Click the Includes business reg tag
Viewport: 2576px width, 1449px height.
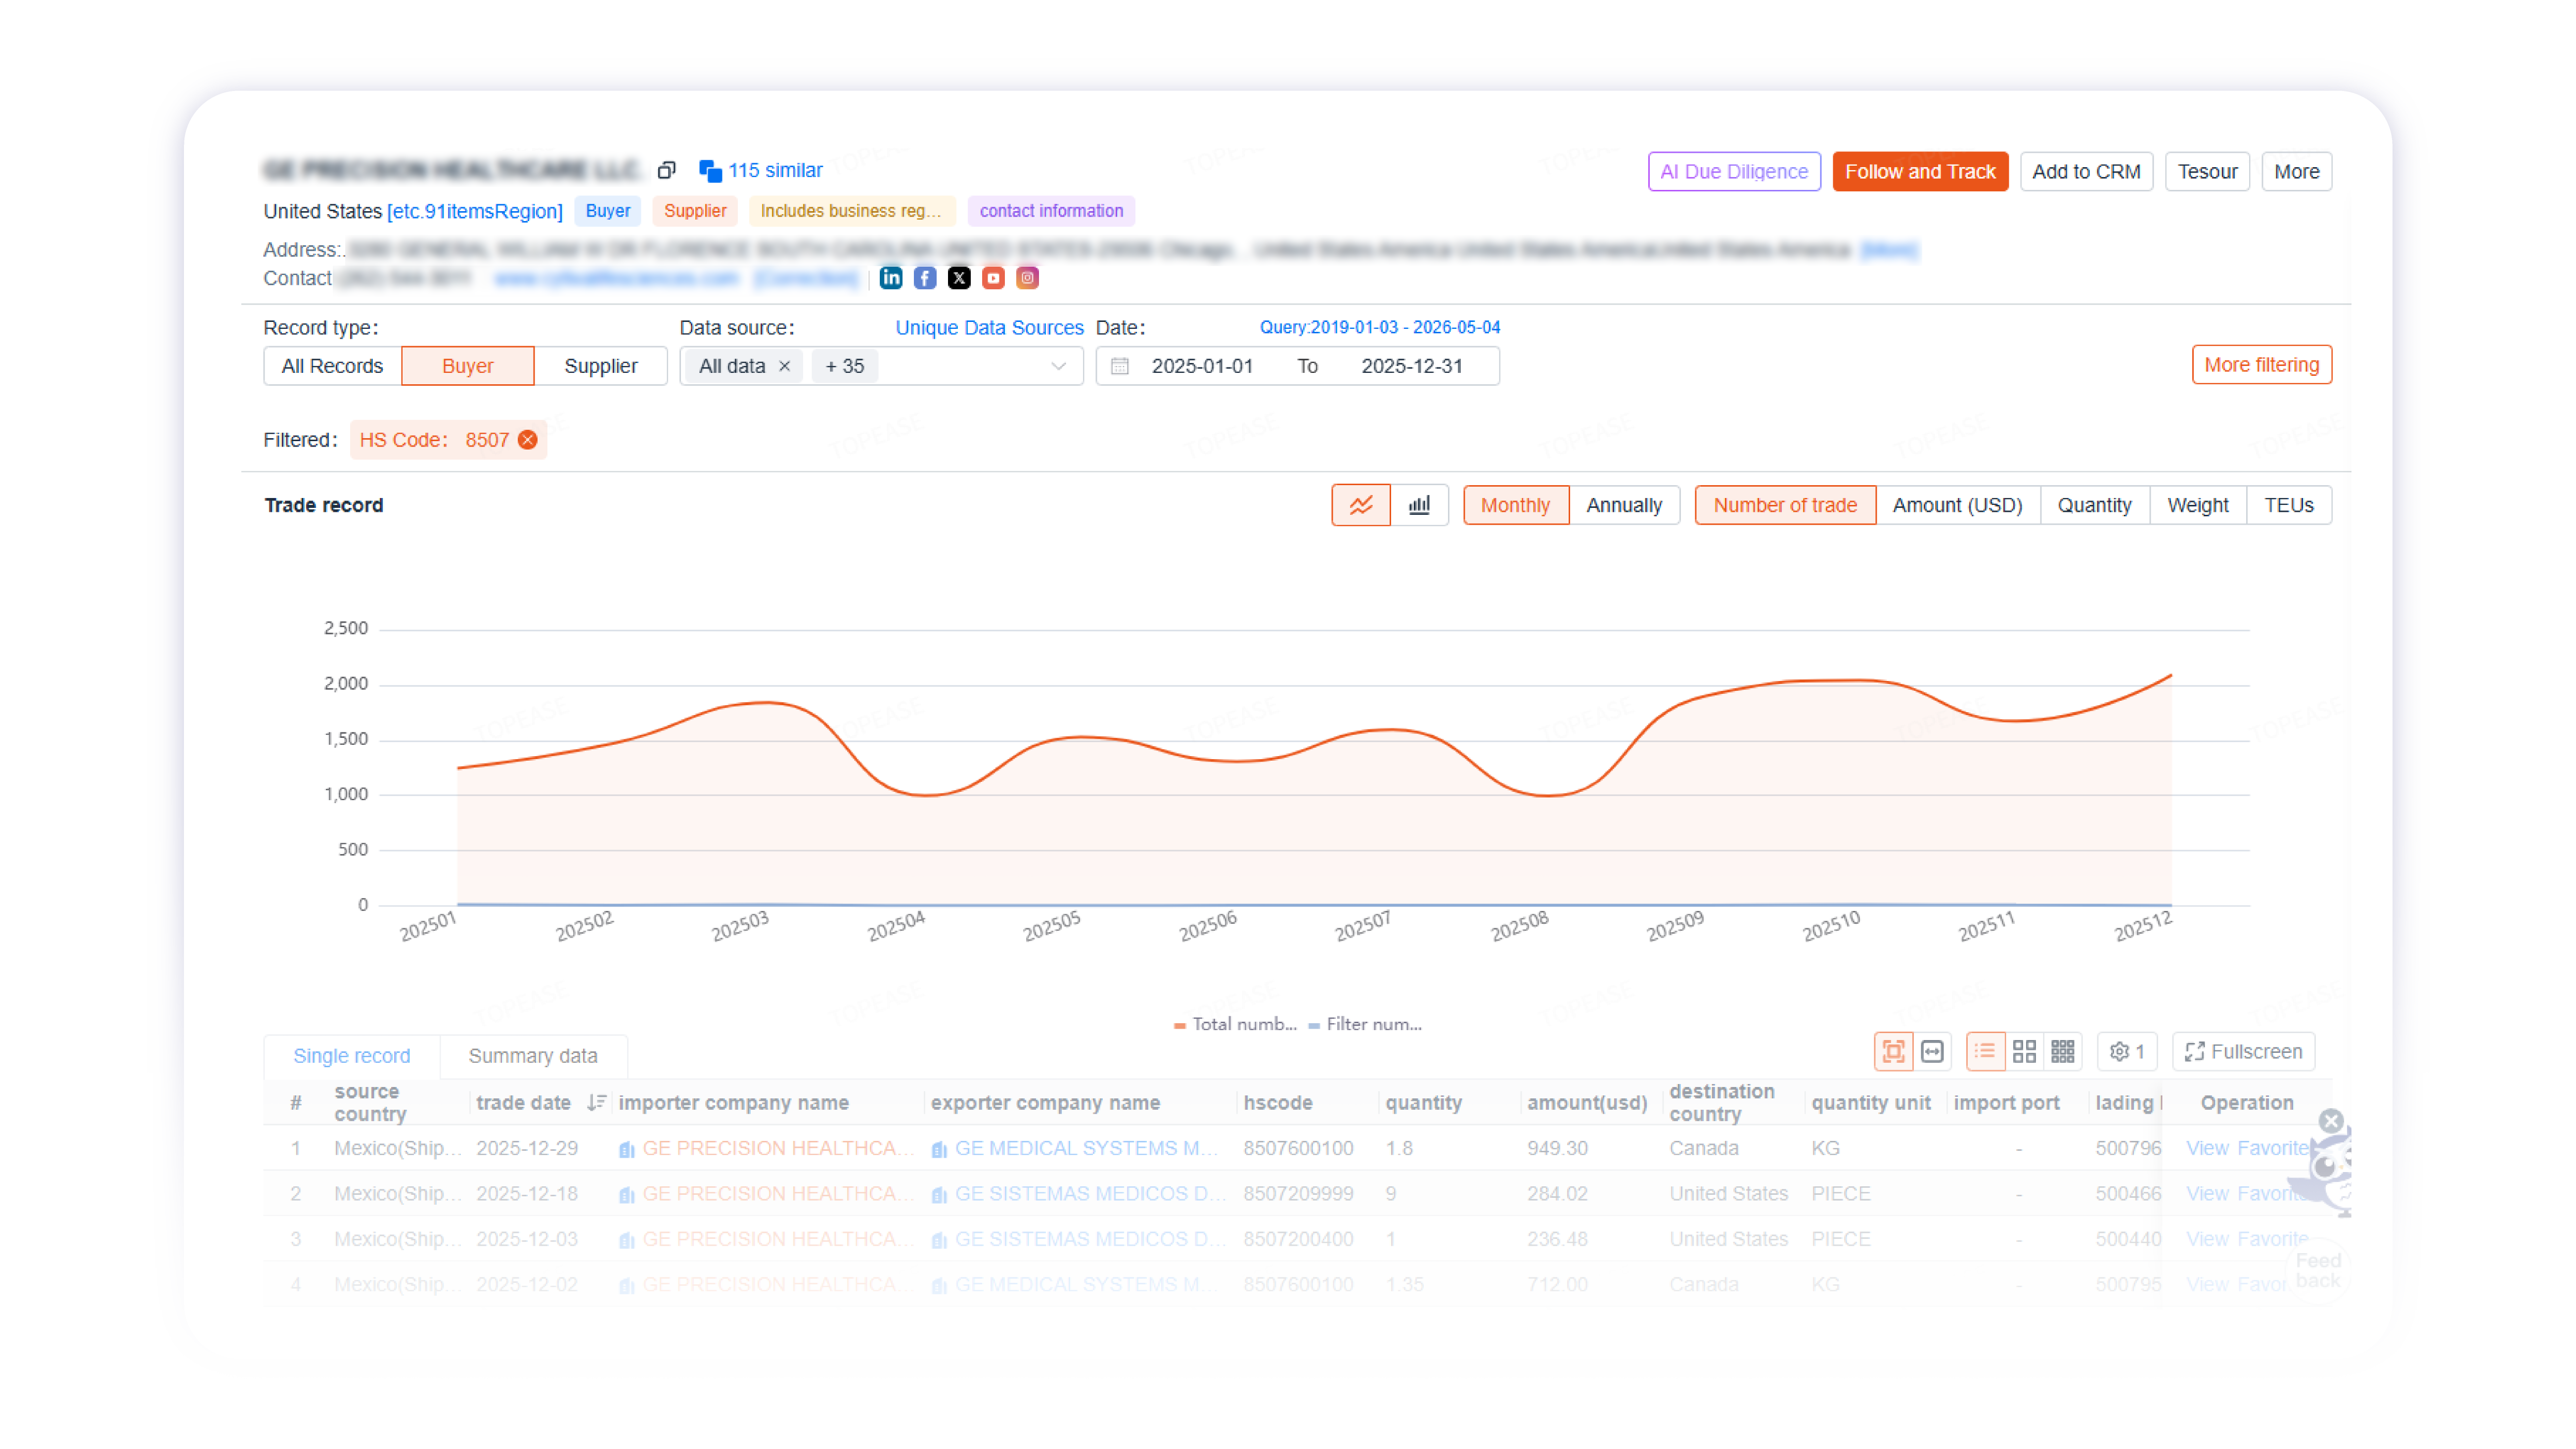point(852,211)
